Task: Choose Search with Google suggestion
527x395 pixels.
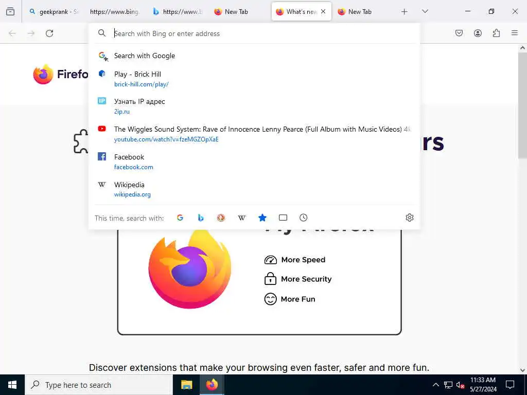Action: pyautogui.click(x=254, y=56)
